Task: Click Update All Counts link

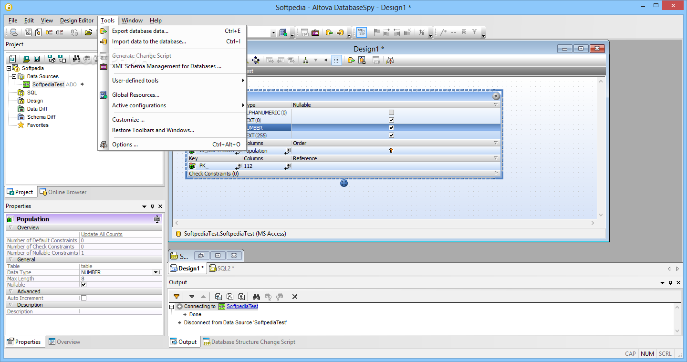Action: pos(102,234)
